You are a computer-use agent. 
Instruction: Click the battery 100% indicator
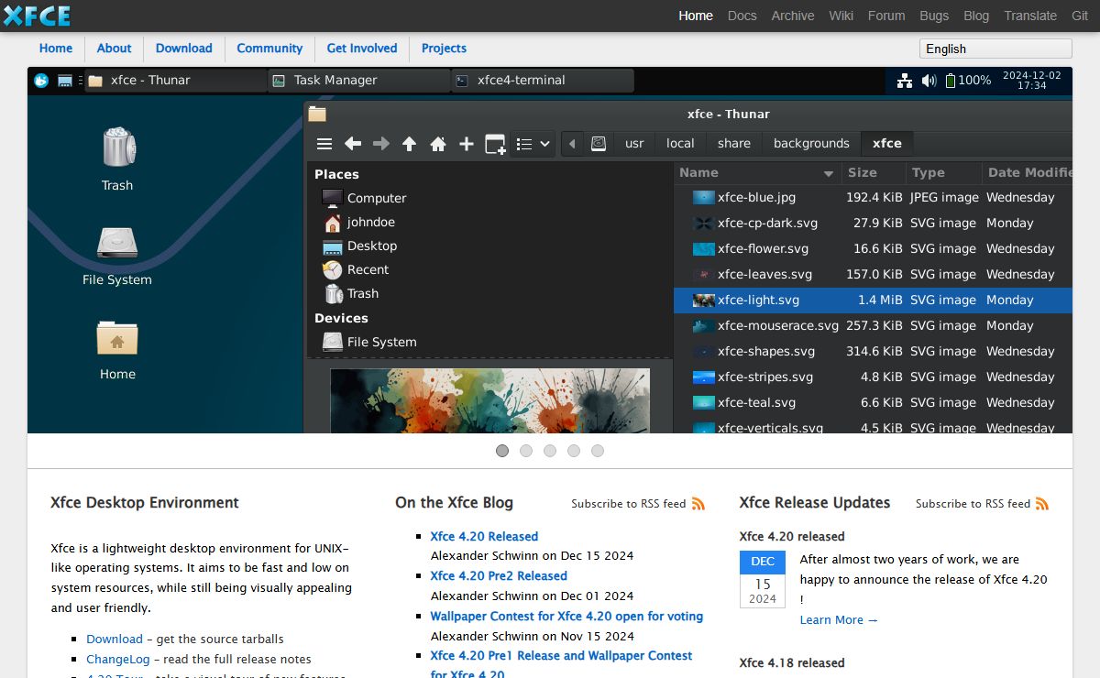[x=968, y=81]
